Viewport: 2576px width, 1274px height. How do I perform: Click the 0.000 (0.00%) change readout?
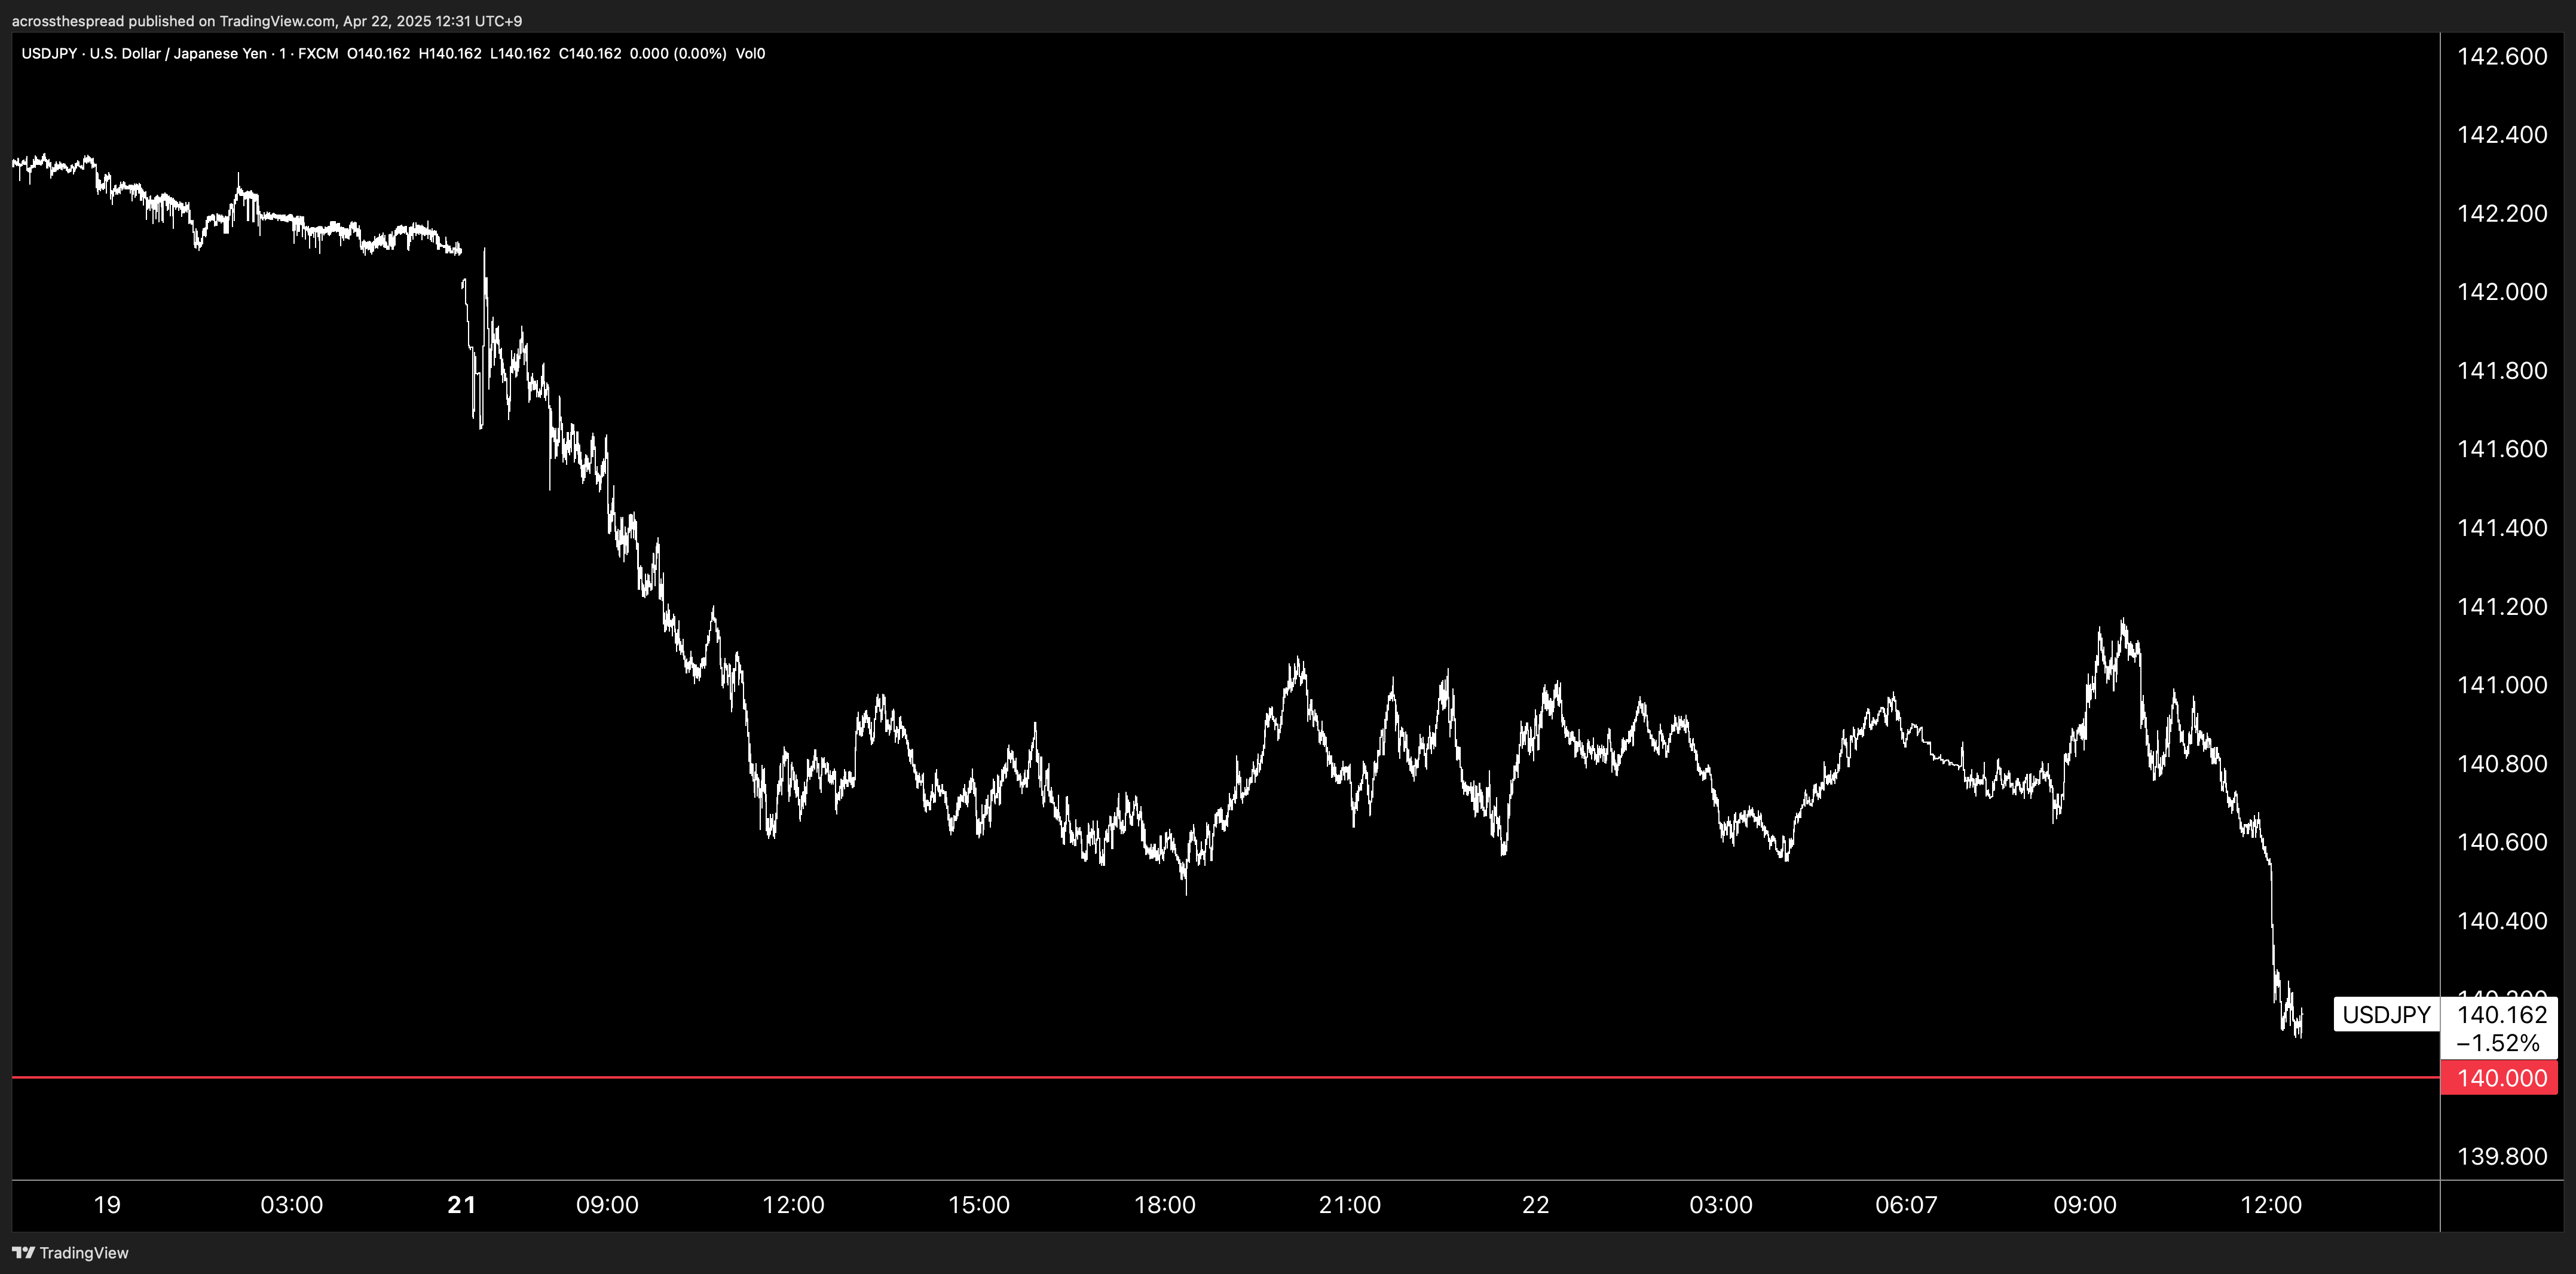coord(678,53)
